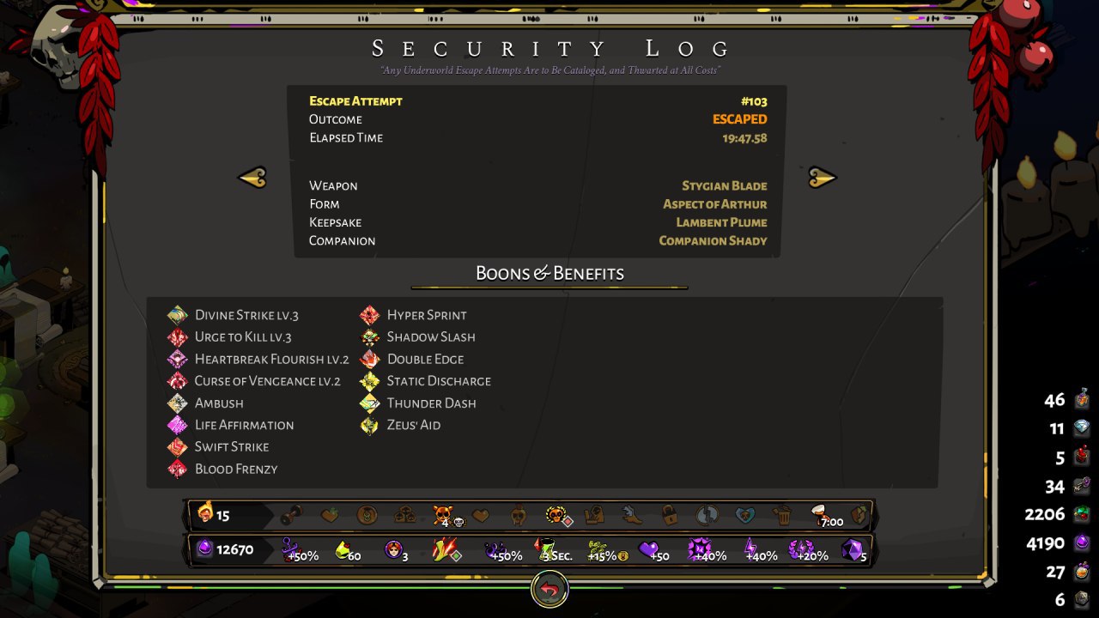Click the darkness gem icon showing 12670

pyautogui.click(x=204, y=549)
